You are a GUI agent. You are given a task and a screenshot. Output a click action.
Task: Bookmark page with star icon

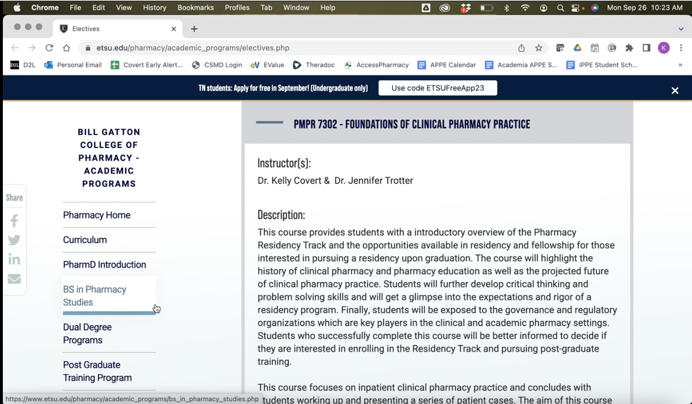pos(538,48)
